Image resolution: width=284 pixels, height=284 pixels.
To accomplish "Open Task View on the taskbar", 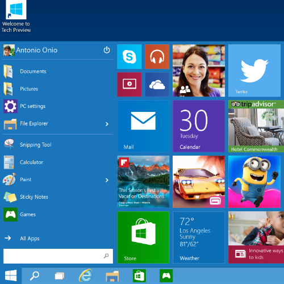I will pos(60,276).
